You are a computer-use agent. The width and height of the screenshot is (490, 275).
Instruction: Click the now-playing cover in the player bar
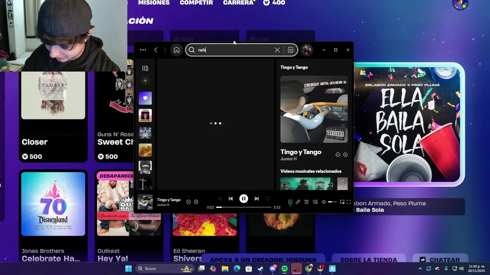click(145, 202)
